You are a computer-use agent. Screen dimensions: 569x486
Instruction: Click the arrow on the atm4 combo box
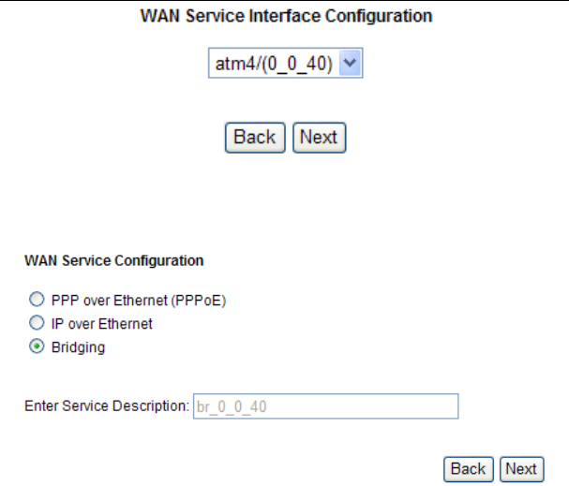click(351, 66)
